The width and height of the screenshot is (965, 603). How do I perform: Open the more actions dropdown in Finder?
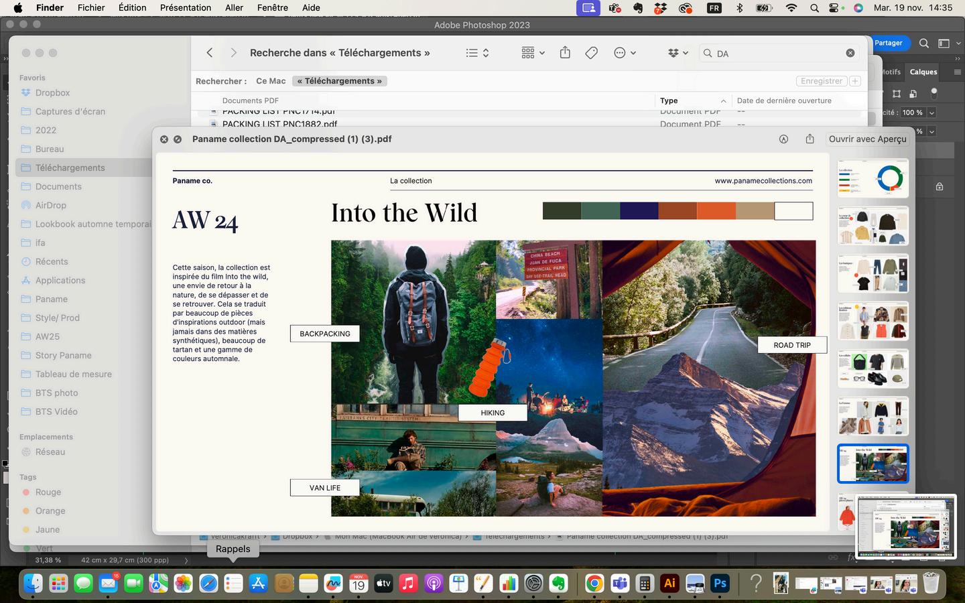click(x=625, y=53)
